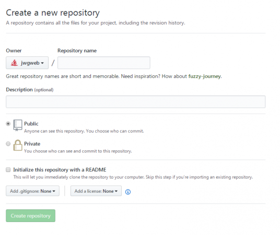Click the jwgweb owner avatar icon
This screenshot has height=235, width=280.
click(14, 63)
